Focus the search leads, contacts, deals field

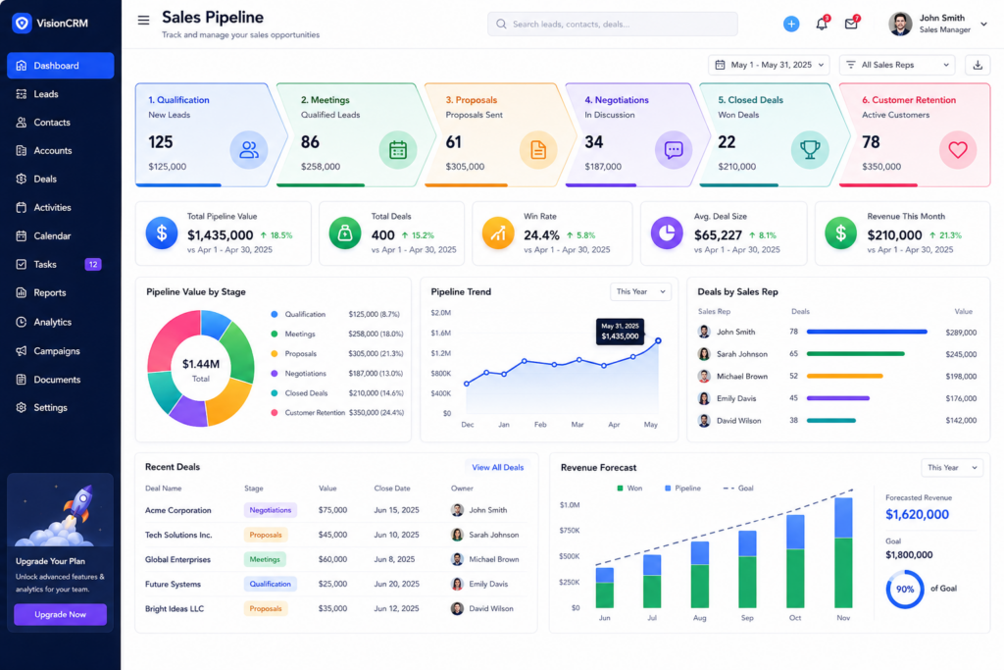(x=612, y=24)
